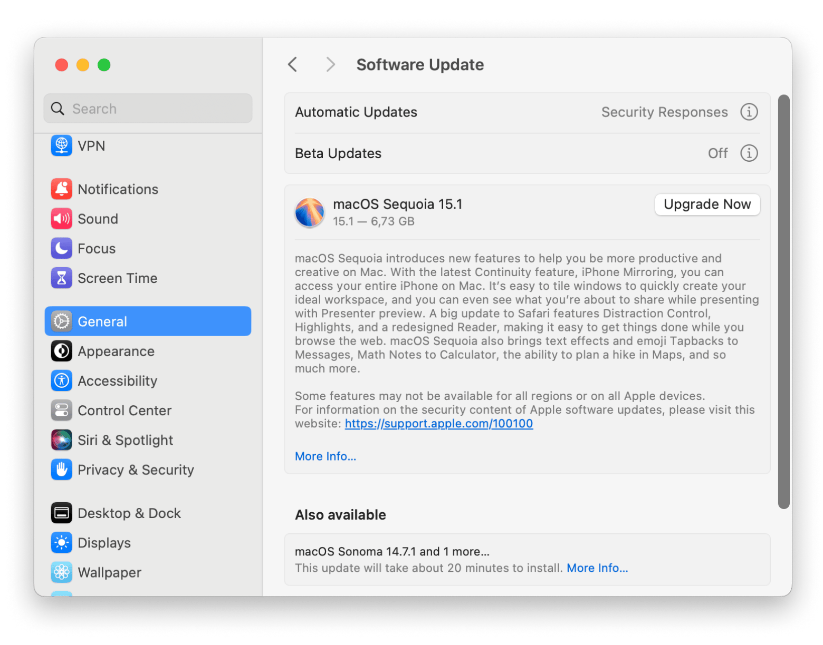
Task: Select the General sidebar item
Action: point(148,321)
